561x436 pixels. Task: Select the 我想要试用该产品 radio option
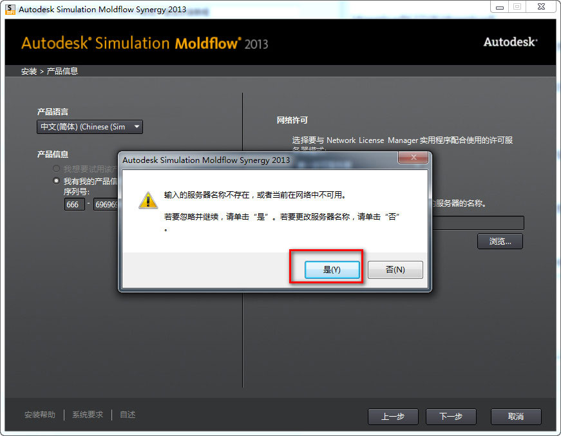coord(56,169)
